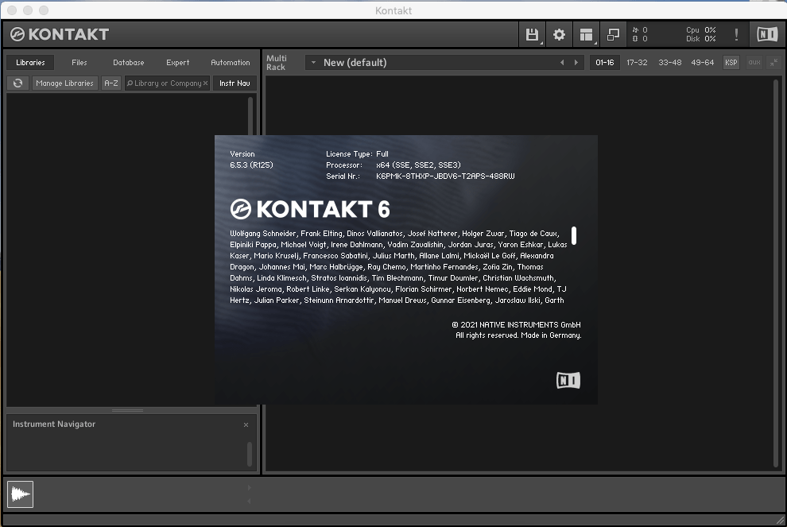
Task: Click the KONTAKT 6 splash logo
Action: (x=310, y=209)
